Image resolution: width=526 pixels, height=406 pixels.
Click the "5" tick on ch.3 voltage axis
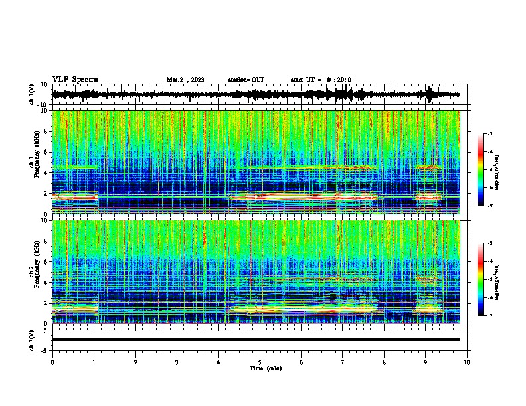[x=46, y=330]
